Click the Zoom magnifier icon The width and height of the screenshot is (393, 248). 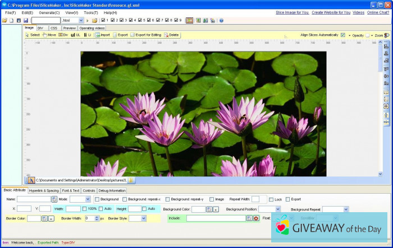(386, 35)
